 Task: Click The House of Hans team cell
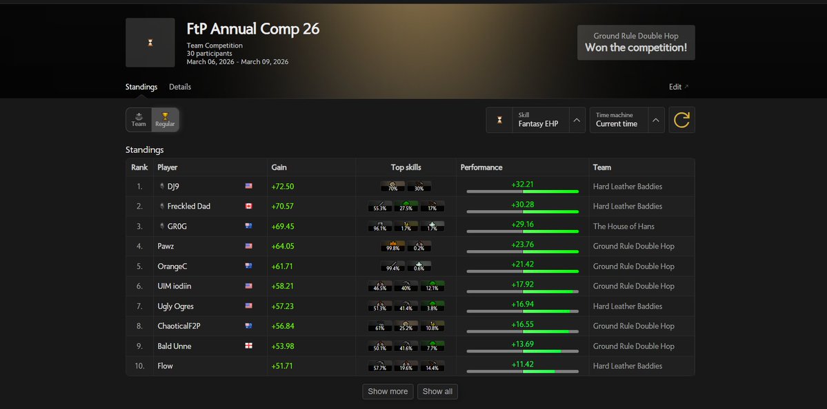pos(624,227)
